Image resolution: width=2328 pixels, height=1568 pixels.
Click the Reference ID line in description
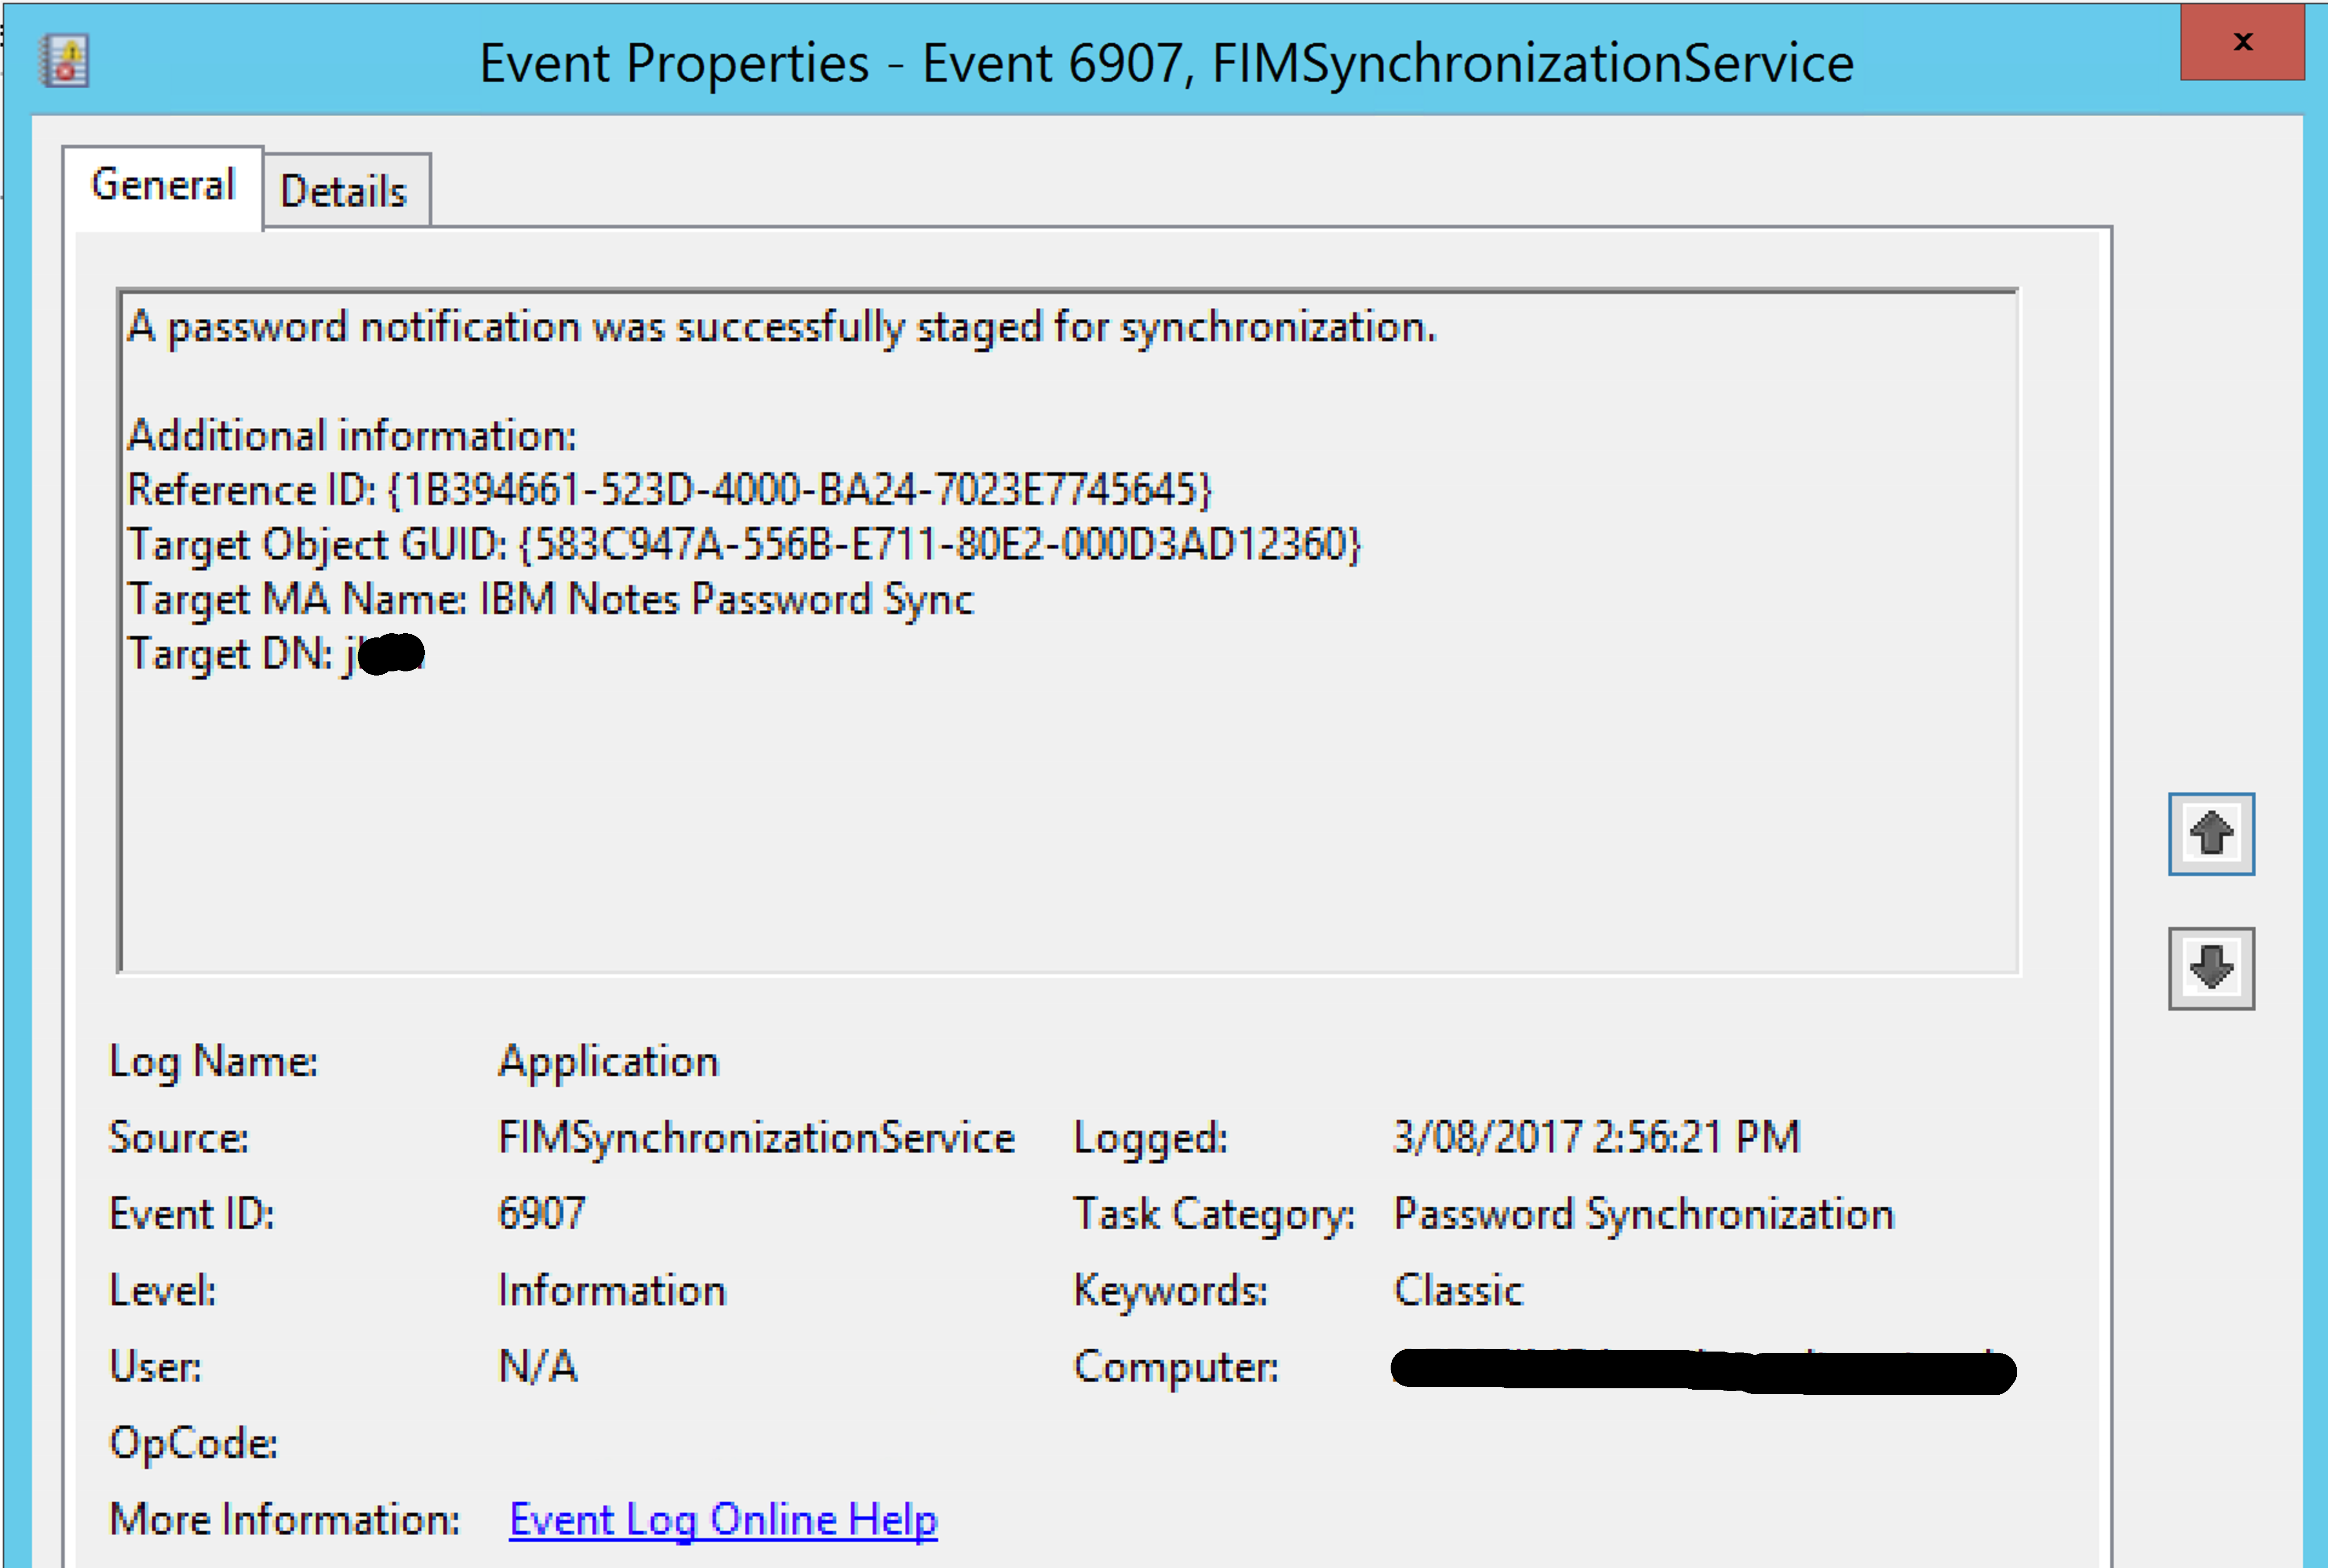(668, 490)
